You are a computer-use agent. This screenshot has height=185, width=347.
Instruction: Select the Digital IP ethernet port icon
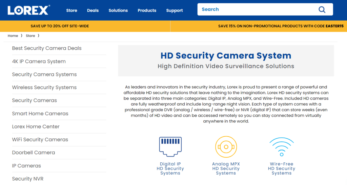170,147
